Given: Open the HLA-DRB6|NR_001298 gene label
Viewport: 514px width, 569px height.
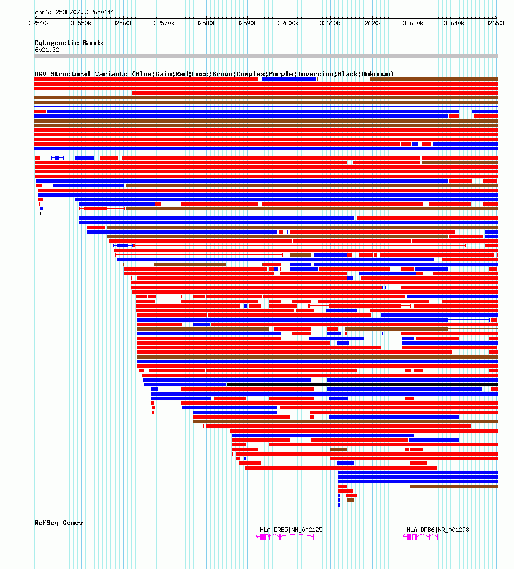Looking at the screenshot, I should pos(438,530).
